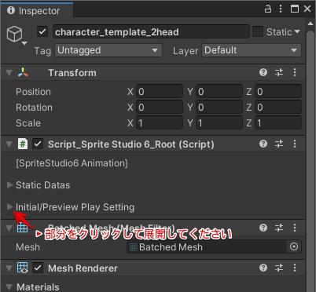Click the [SpriteStudio6 Animation] text
The image size is (316, 292).
pos(72,163)
